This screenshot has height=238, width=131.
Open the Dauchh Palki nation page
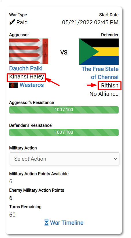coord(26,68)
